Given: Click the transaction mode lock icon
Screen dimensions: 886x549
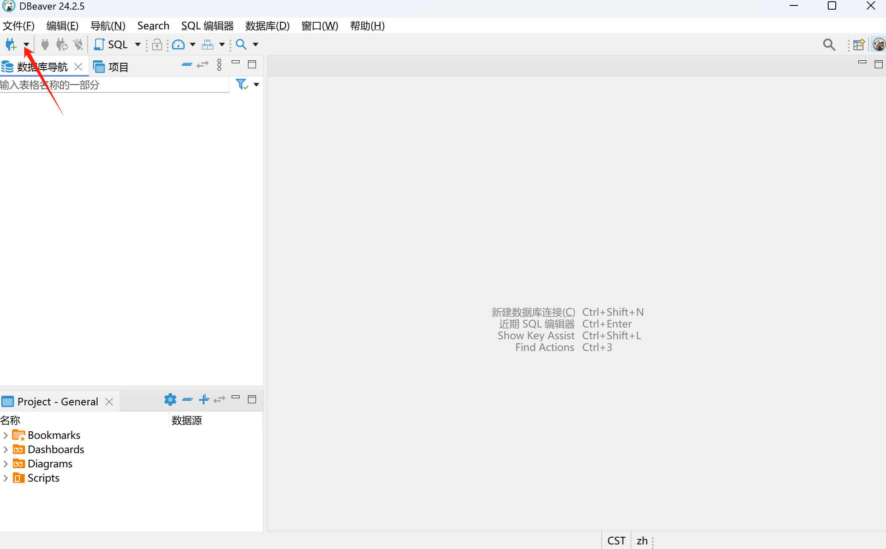Looking at the screenshot, I should (x=157, y=44).
